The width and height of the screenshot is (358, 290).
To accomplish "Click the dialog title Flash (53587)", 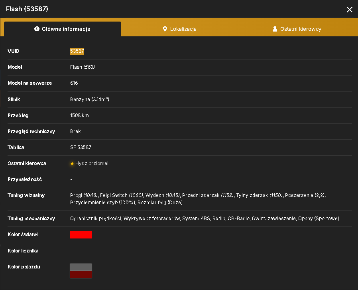I will (x=27, y=9).
